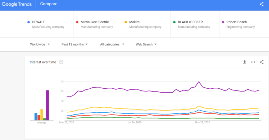The image size is (269, 140).
Task: Click the blue DEWALT average bar
Action: click(x=36, y=117)
